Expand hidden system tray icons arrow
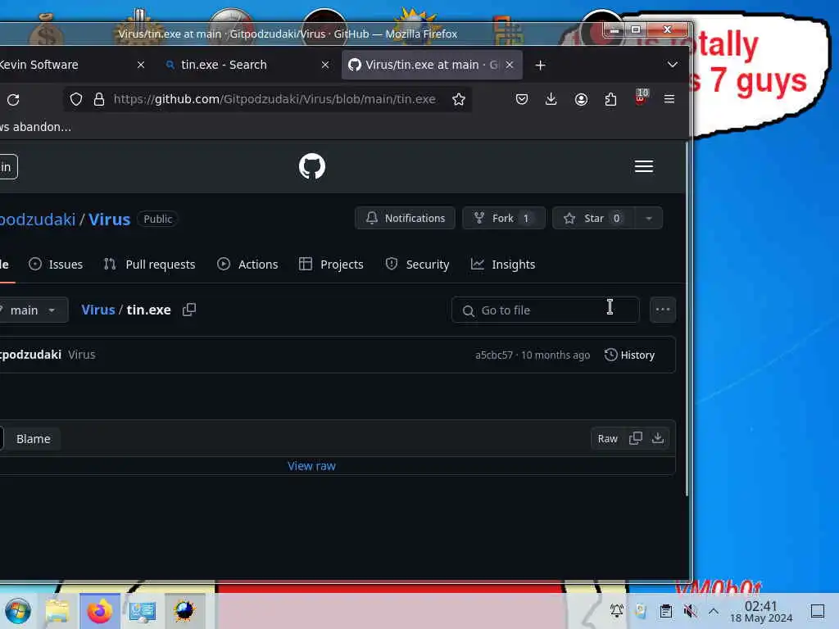 (x=714, y=611)
